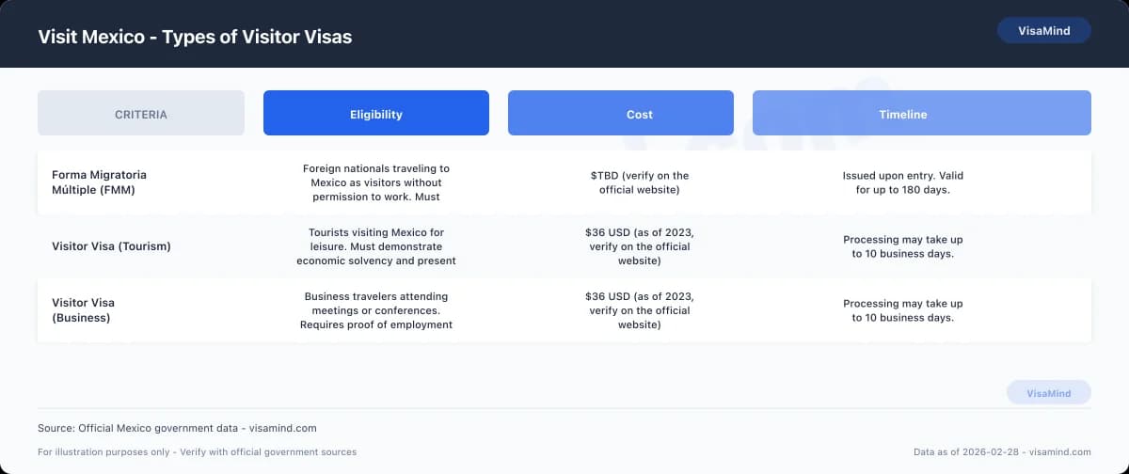The height and width of the screenshot is (474, 1129).
Task: Click the VisaMind badge in header
Action: pyautogui.click(x=1043, y=30)
